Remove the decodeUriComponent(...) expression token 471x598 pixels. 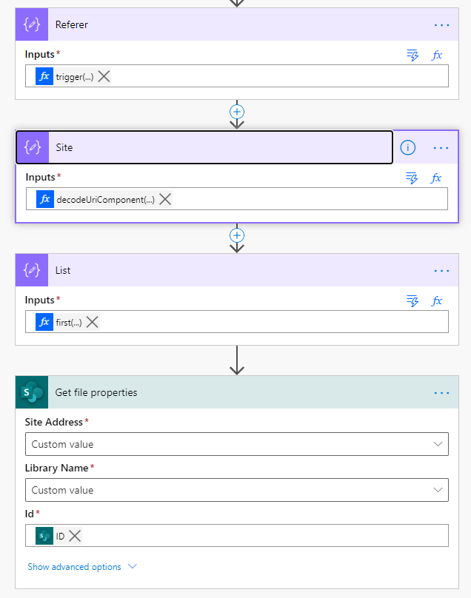(x=165, y=199)
